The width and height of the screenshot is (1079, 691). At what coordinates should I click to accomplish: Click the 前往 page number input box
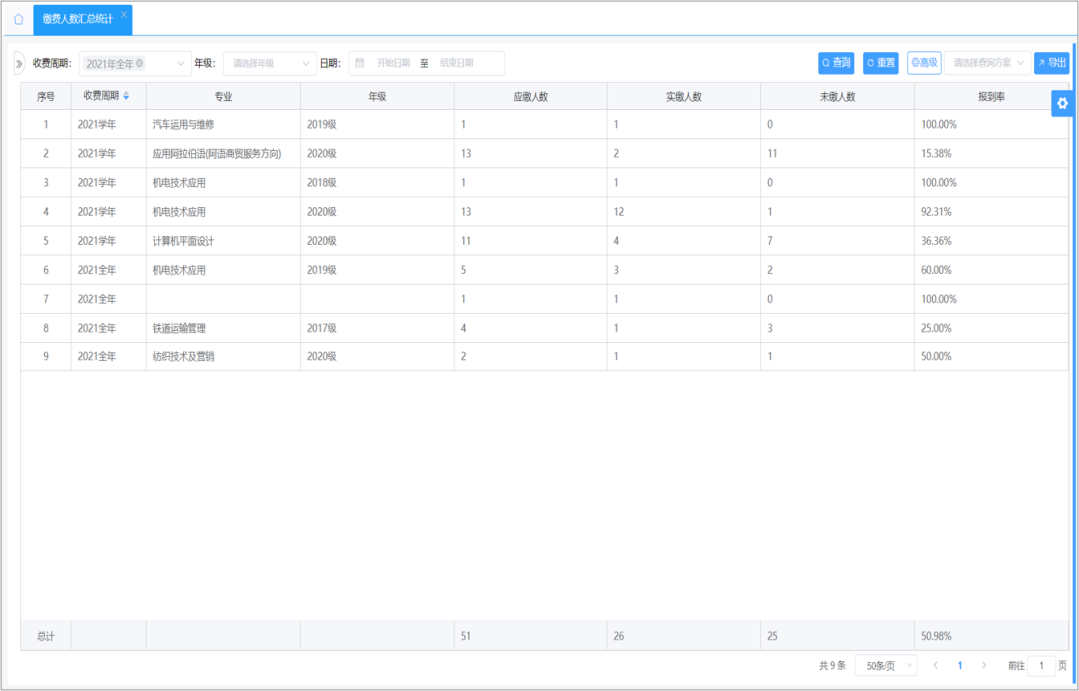[x=1041, y=664]
